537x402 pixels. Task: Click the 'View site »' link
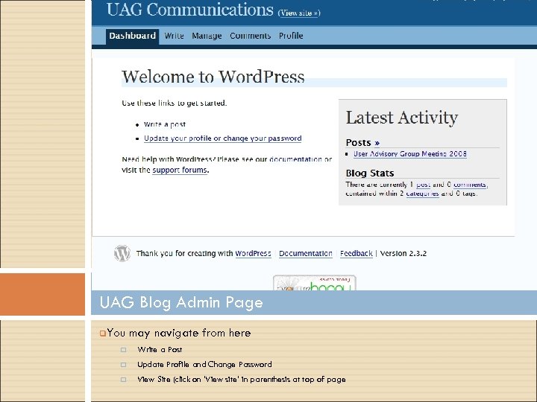tap(299, 13)
